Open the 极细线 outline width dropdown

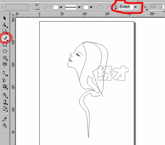coord(136,7)
